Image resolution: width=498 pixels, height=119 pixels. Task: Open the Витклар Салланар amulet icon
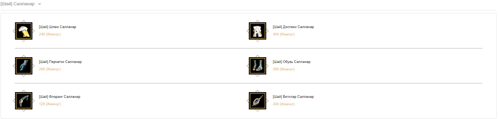258,101
